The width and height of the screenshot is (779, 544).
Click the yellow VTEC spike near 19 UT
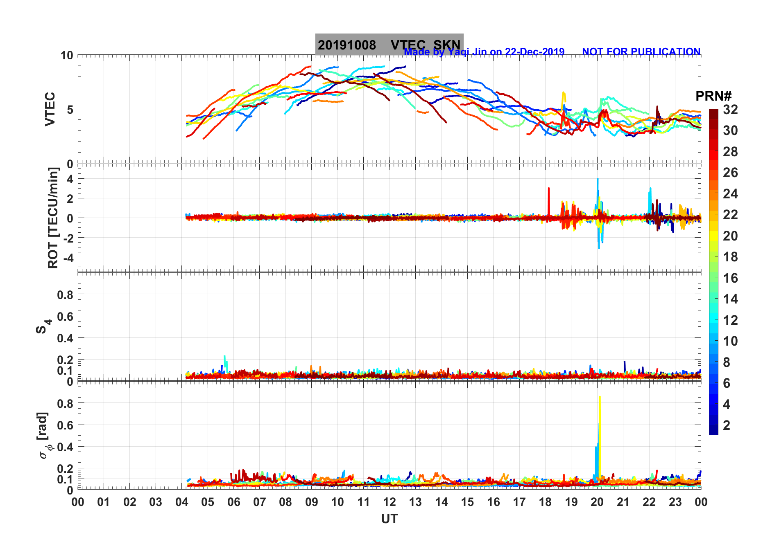coord(564,98)
